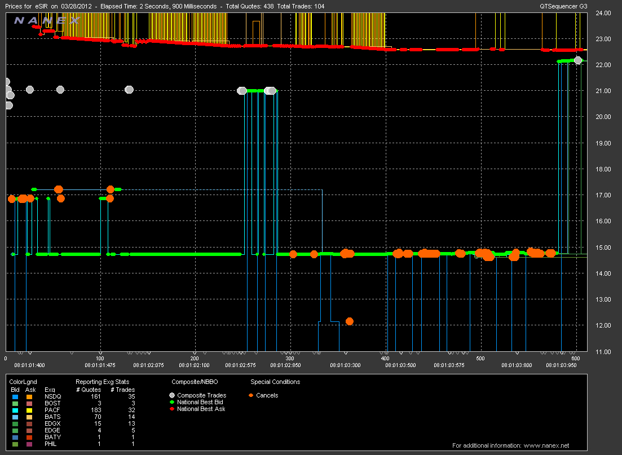Screen dimensions: 622x455
Task: Click the NSDQ bid color swatch
Action: pyautogui.click(x=15, y=397)
